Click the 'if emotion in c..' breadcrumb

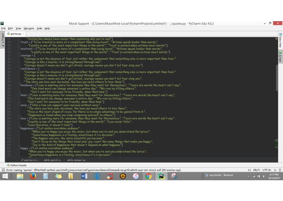30,160
